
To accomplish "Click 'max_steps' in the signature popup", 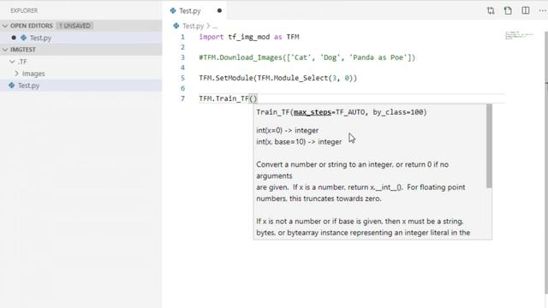I will (x=313, y=112).
